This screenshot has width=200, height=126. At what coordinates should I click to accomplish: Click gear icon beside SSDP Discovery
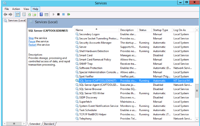coord(77,97)
